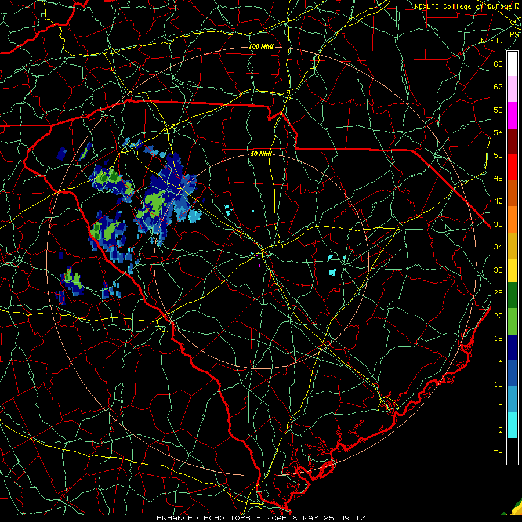Click the tiny magenta pixel near radar center
522x522 pixels.
(259, 265)
